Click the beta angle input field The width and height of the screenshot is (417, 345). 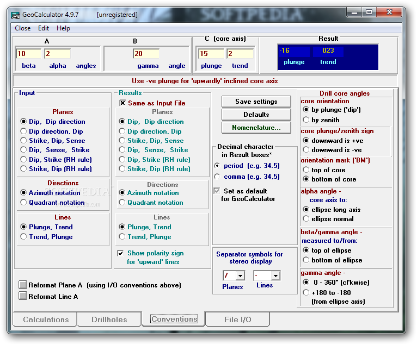29,54
